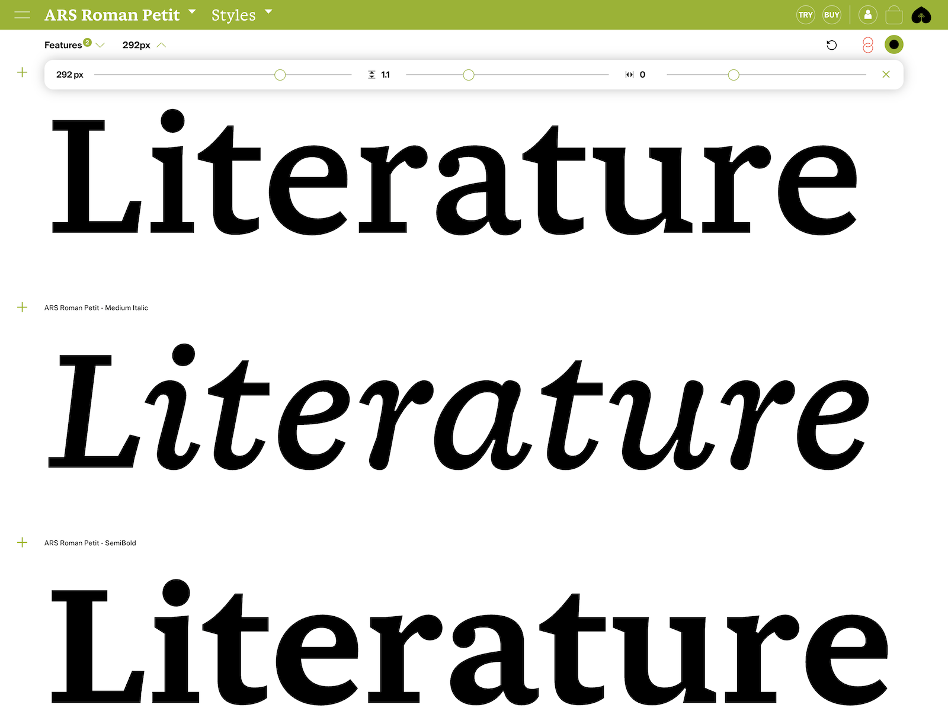Click the BUY button

coord(832,15)
